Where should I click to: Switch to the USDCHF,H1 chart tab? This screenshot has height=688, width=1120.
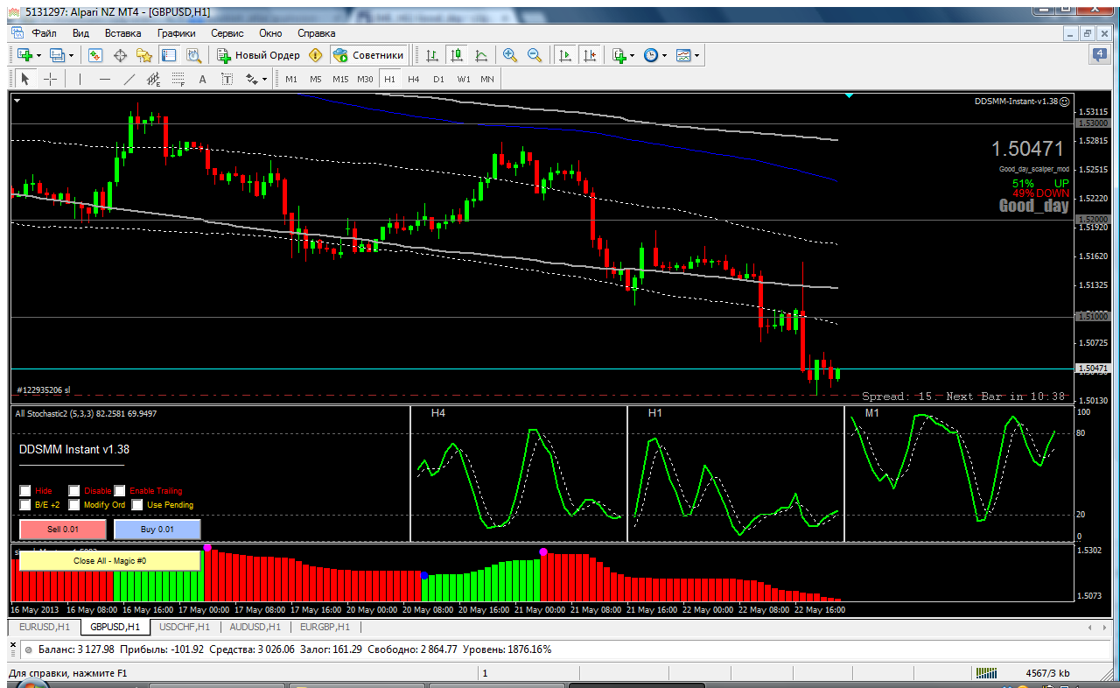click(x=184, y=627)
